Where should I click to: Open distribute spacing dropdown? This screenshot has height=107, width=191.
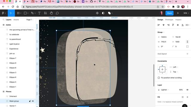[187, 25]
